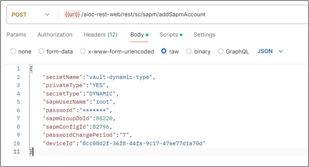Select x-www-form-urlencoded radio button
Viewport: 309px width, 167px height.
click(83, 51)
